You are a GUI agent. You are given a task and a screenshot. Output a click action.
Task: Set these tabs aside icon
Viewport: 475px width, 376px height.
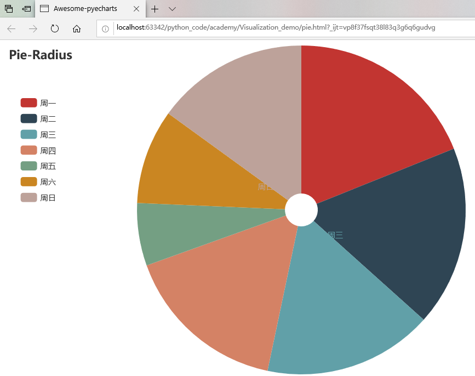[26, 9]
